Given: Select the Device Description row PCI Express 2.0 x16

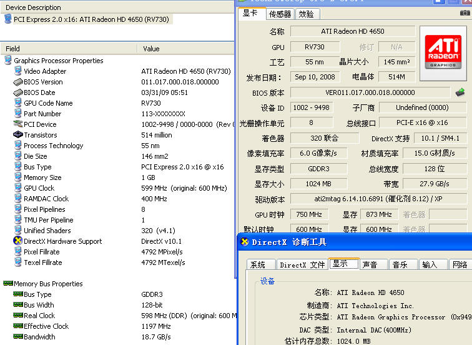Looking at the screenshot, I should [91, 19].
